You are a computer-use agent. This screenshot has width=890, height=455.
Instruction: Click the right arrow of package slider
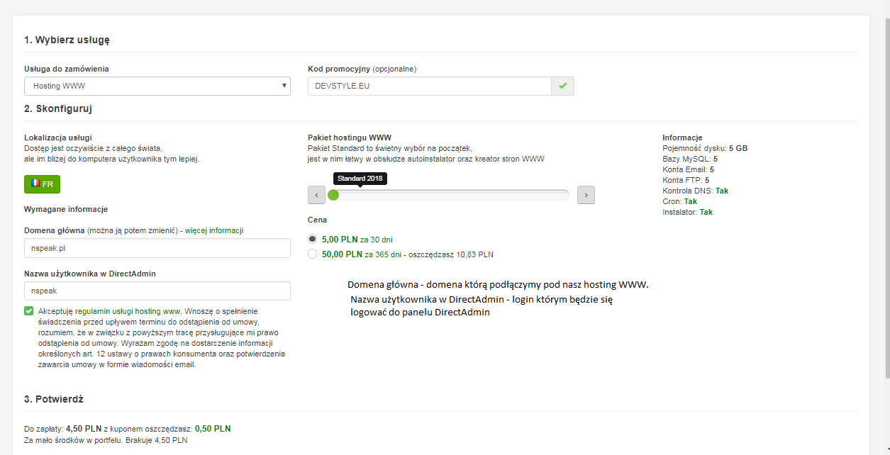click(x=586, y=195)
